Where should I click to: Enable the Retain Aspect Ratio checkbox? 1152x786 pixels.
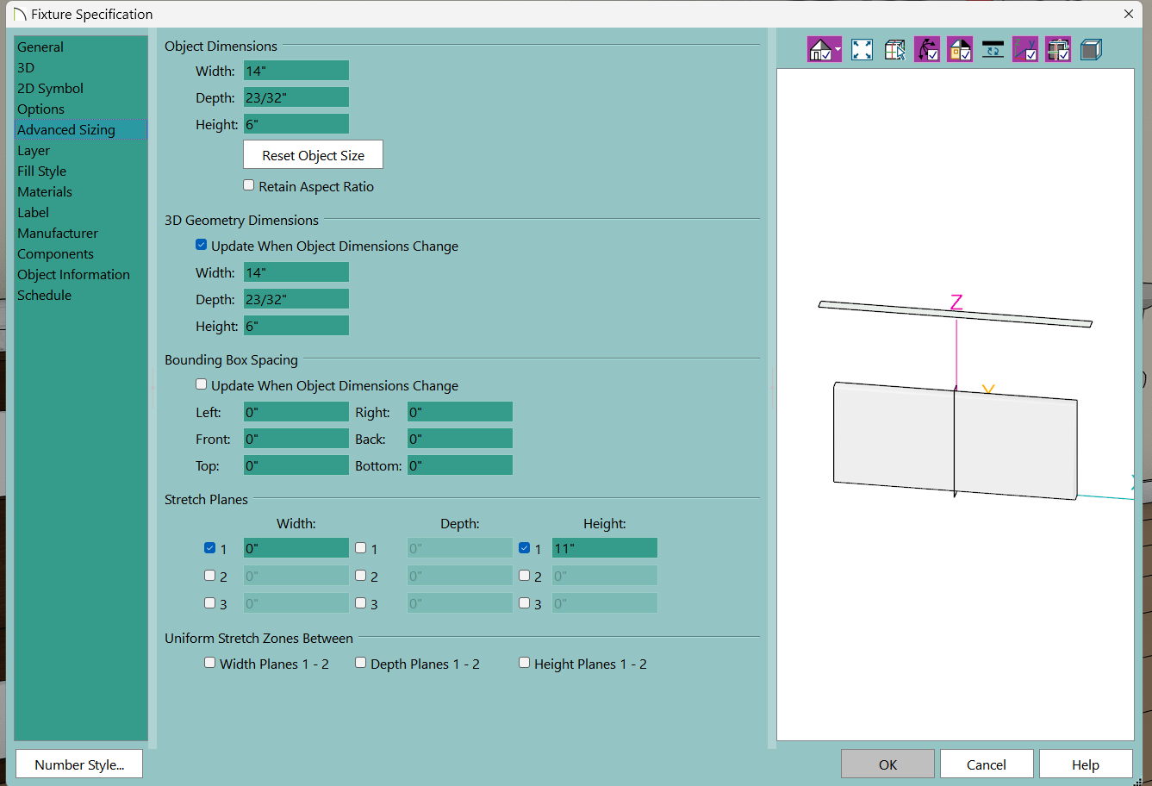click(x=249, y=185)
